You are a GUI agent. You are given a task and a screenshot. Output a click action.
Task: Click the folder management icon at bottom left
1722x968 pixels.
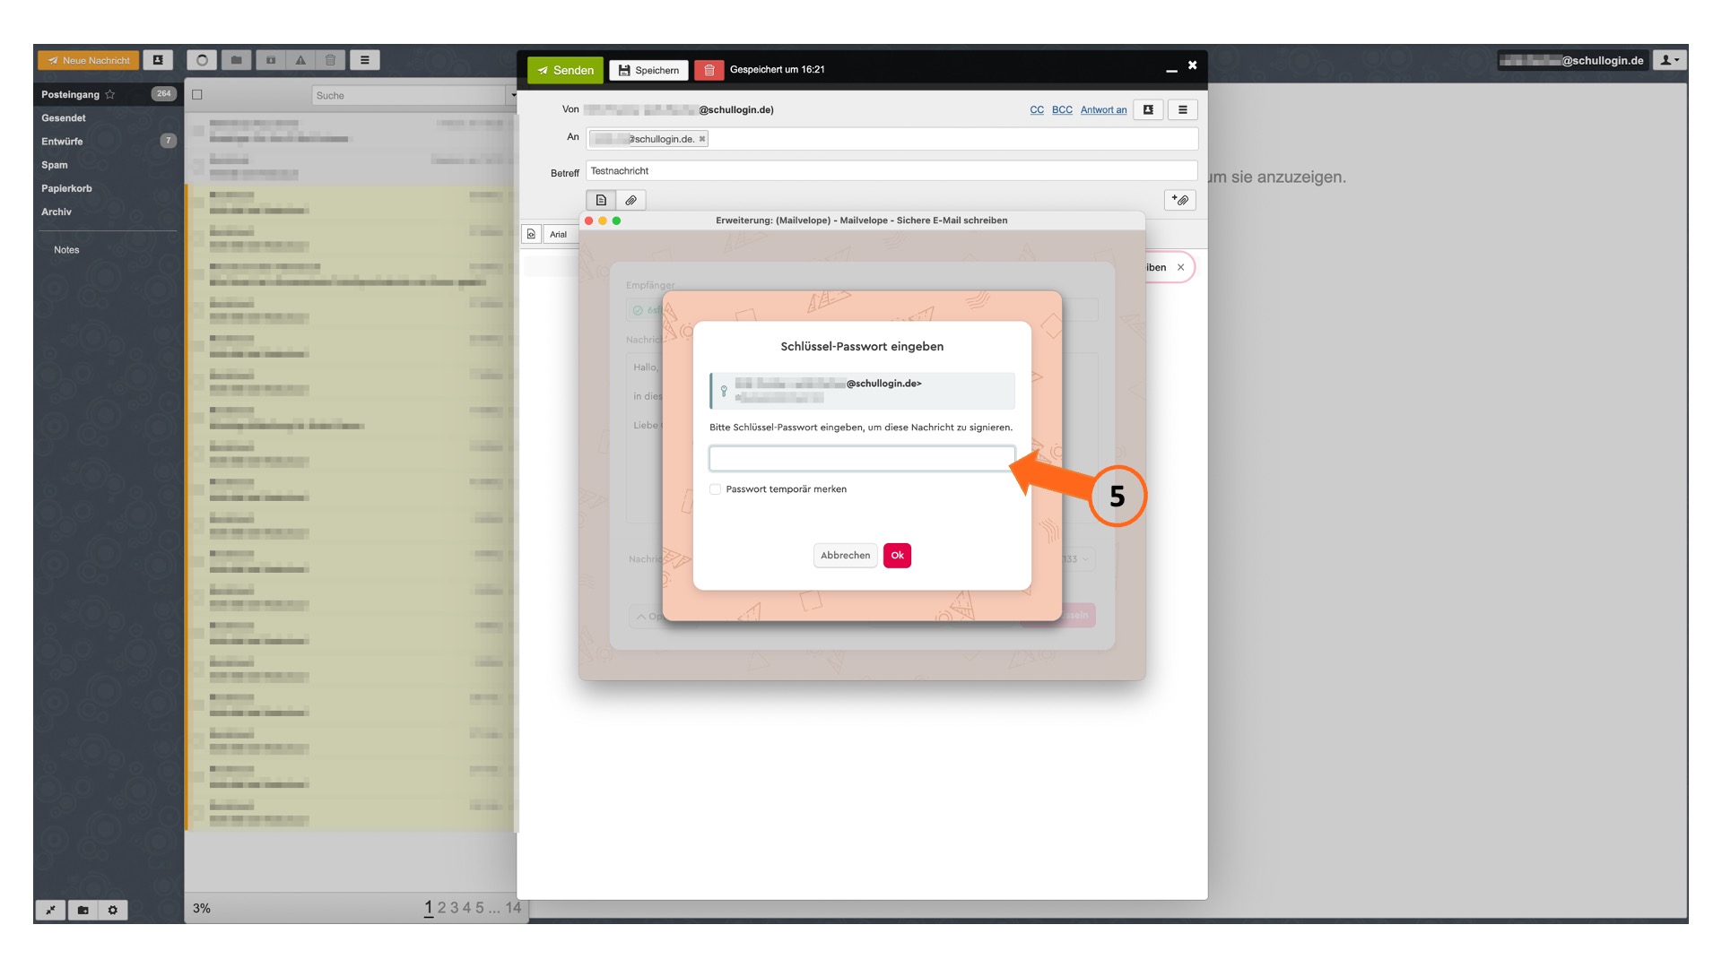pos(83,910)
